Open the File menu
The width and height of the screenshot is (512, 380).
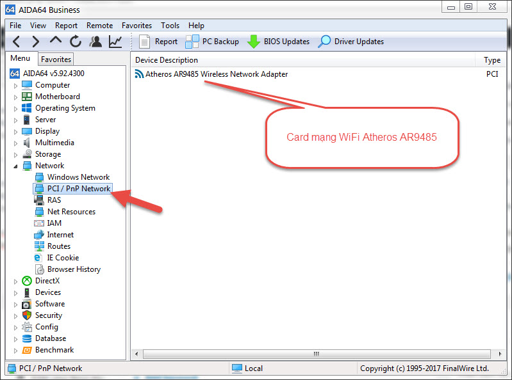pyautogui.click(x=15, y=26)
